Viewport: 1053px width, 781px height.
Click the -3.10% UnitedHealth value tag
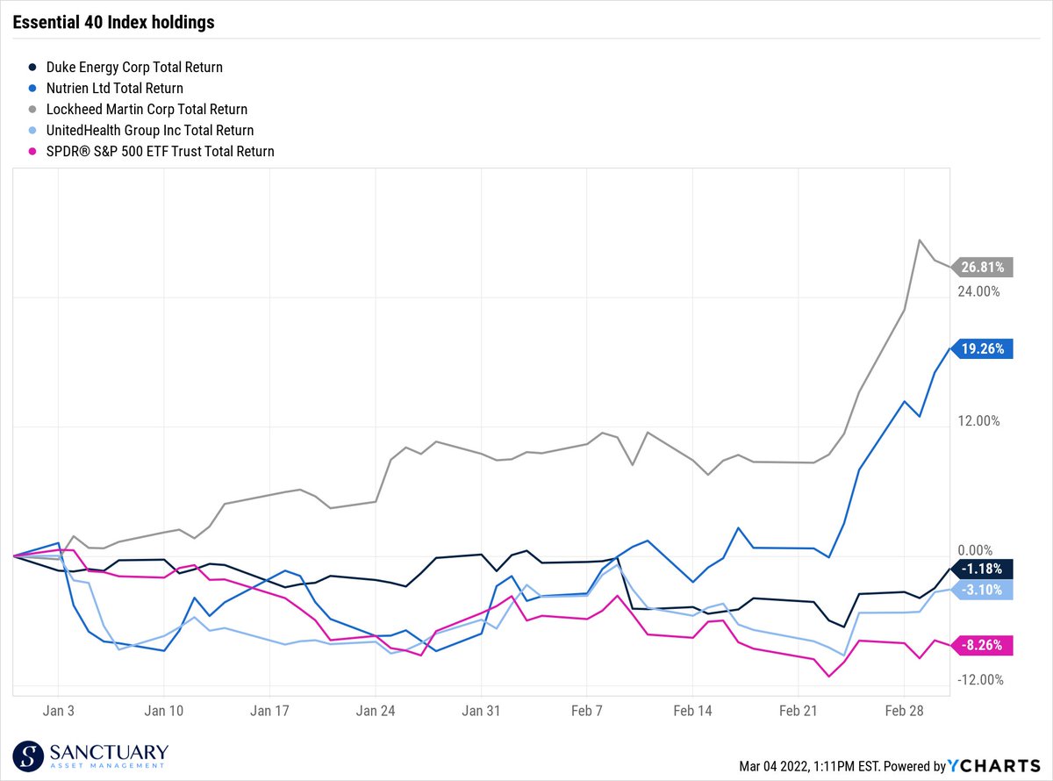coord(981,590)
